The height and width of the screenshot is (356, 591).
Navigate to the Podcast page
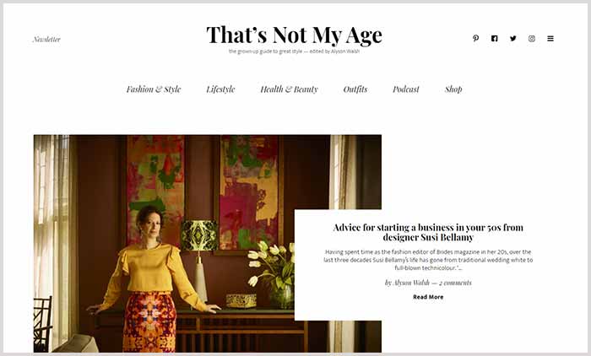[406, 89]
